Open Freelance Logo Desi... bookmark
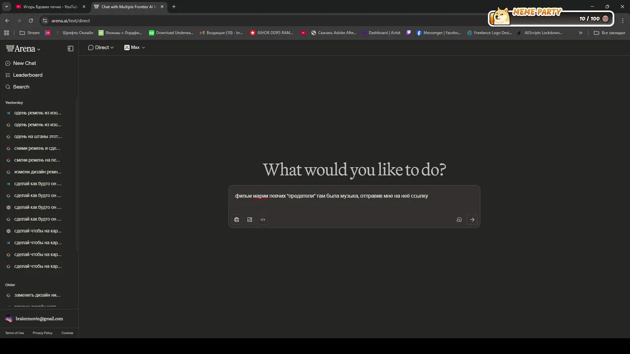 (489, 33)
